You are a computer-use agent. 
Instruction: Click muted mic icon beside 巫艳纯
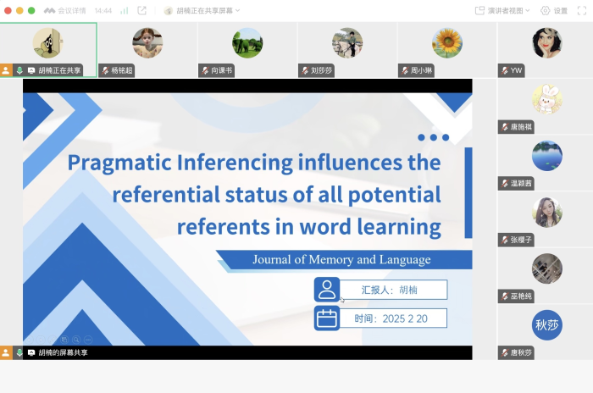pos(505,296)
